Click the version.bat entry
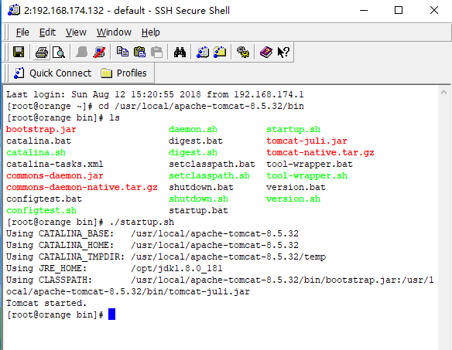This screenshot has height=350, width=452. coord(296,187)
